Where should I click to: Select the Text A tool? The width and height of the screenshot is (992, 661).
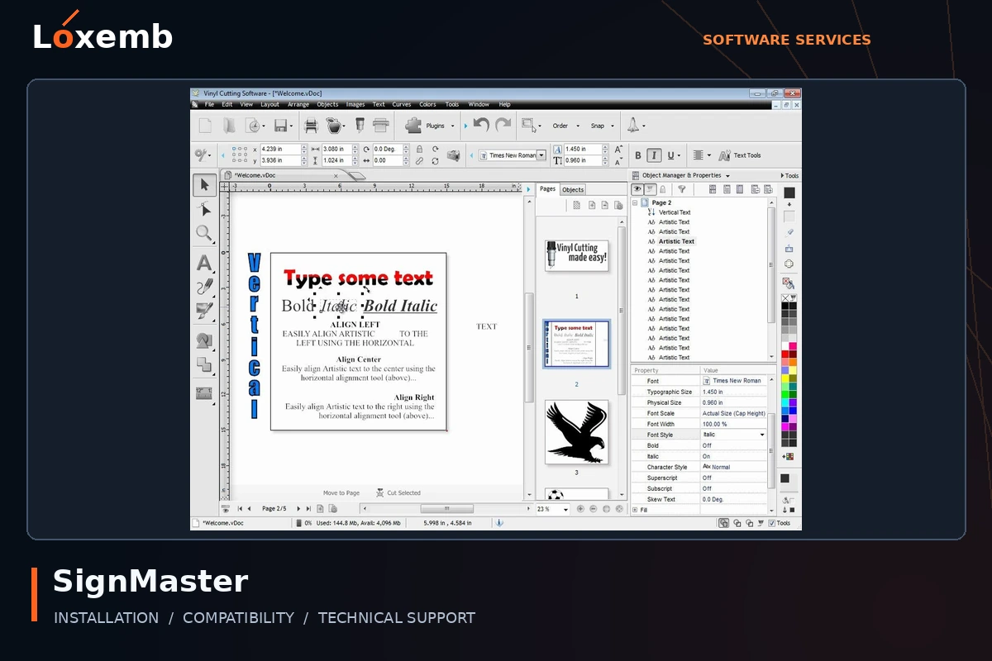pos(204,263)
